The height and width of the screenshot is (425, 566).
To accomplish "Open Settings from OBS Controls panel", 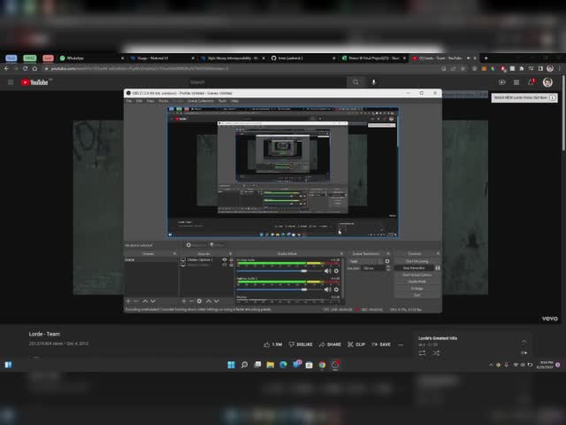I will click(417, 289).
